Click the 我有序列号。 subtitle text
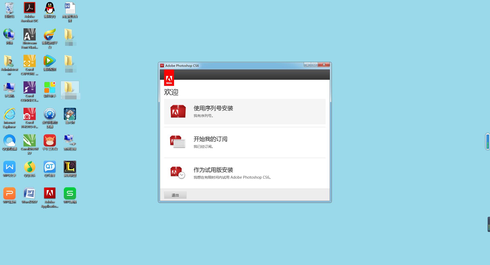The width and height of the screenshot is (490, 265). [203, 116]
